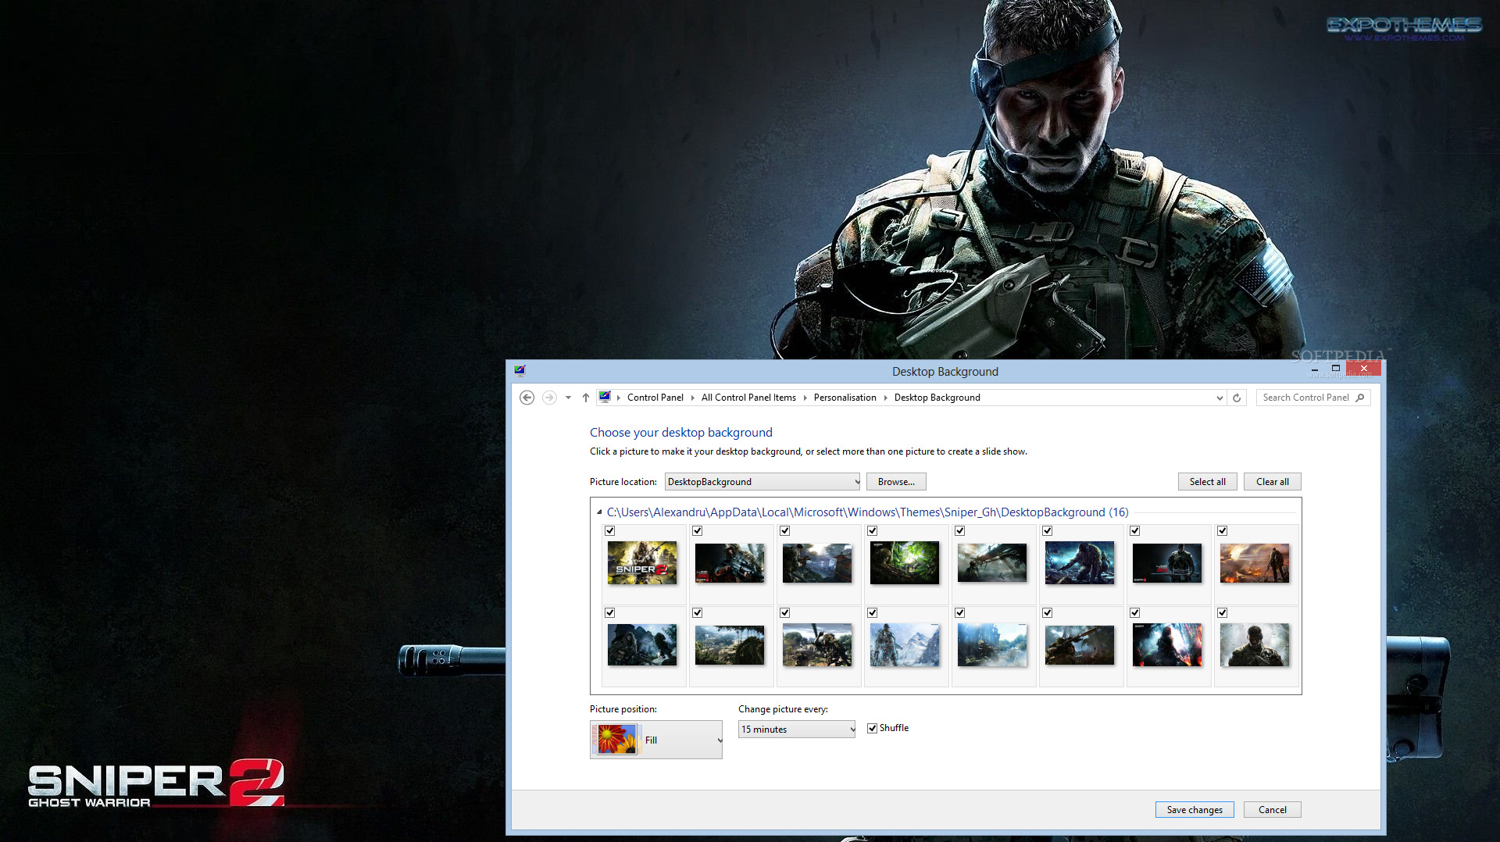Collapse the DesktopBackground (16) folder group

tap(599, 512)
